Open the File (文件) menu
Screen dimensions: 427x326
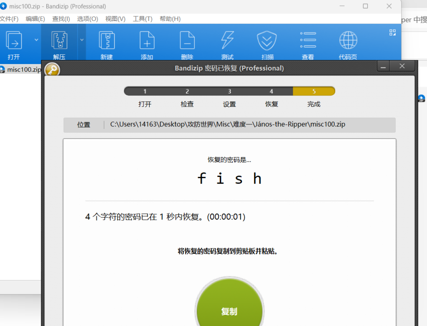(x=9, y=19)
